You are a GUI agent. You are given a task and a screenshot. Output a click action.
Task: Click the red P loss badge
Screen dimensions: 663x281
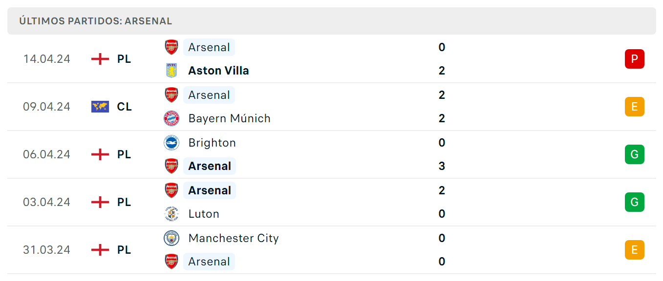point(635,59)
